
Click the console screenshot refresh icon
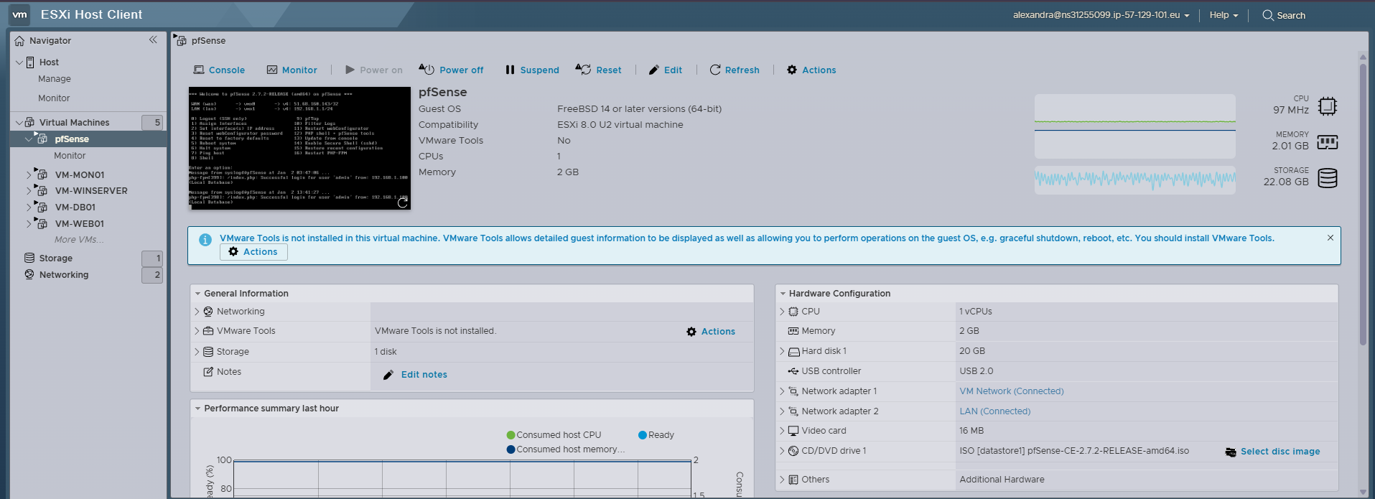402,202
